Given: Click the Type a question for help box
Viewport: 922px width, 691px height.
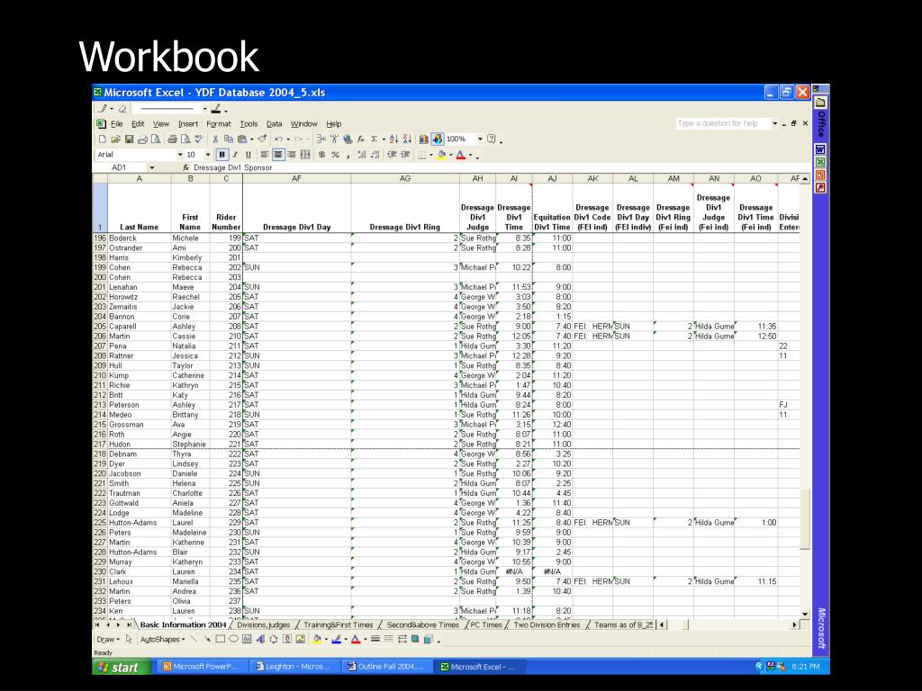Looking at the screenshot, I should point(723,123).
